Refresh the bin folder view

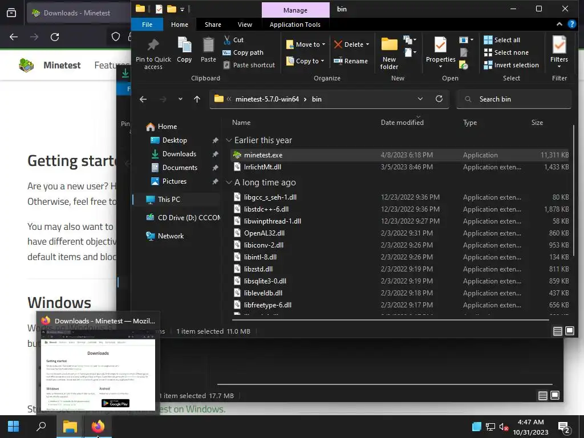[x=439, y=99]
